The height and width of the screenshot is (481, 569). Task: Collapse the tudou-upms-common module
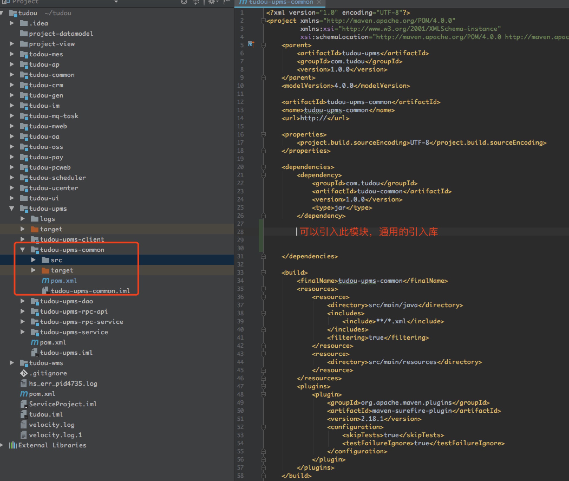[x=23, y=249]
